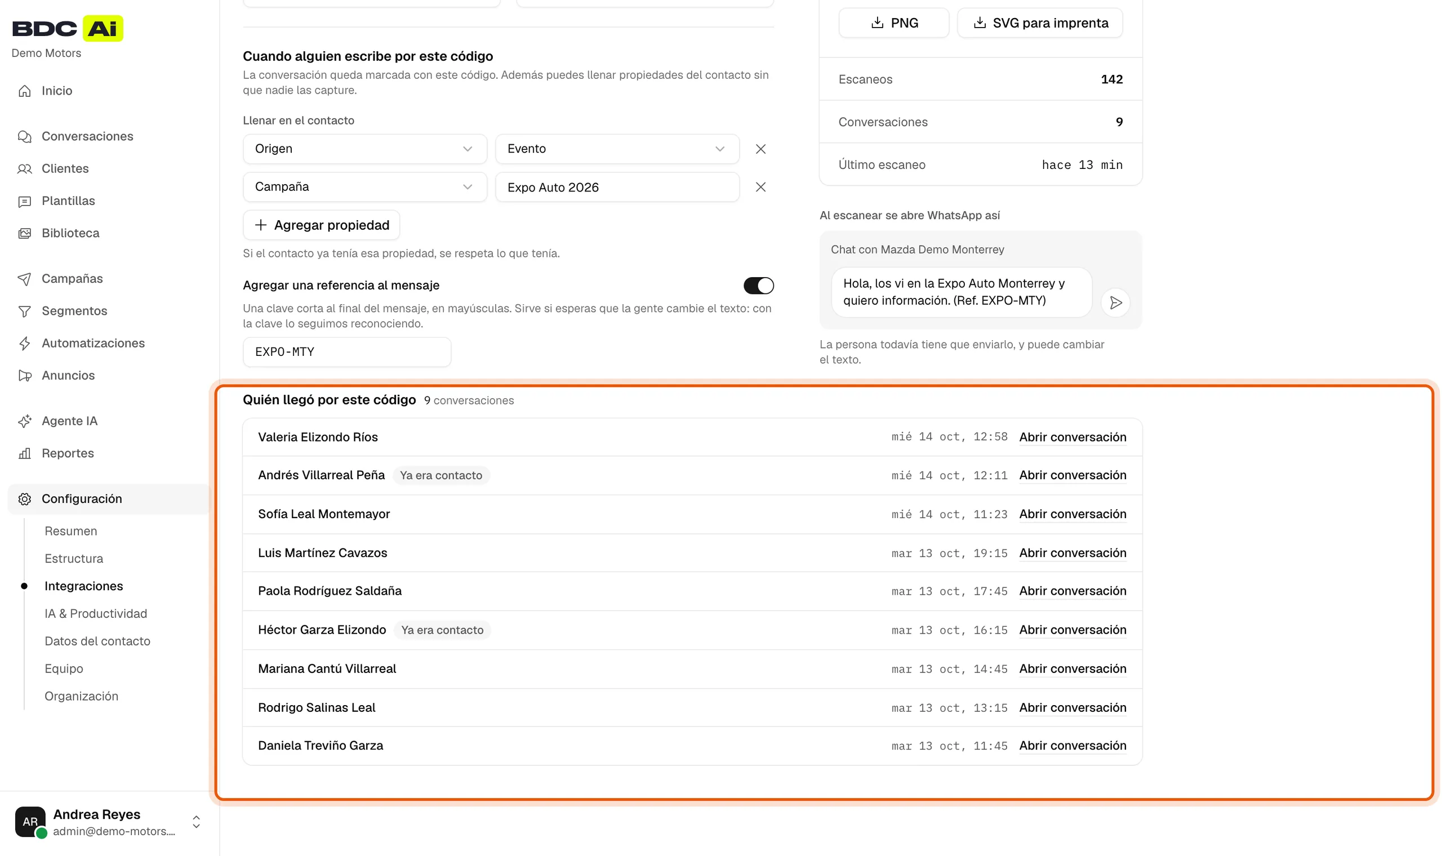Image resolution: width=1442 pixels, height=856 pixels.
Task: Remove the Origen property row
Action: point(761,149)
